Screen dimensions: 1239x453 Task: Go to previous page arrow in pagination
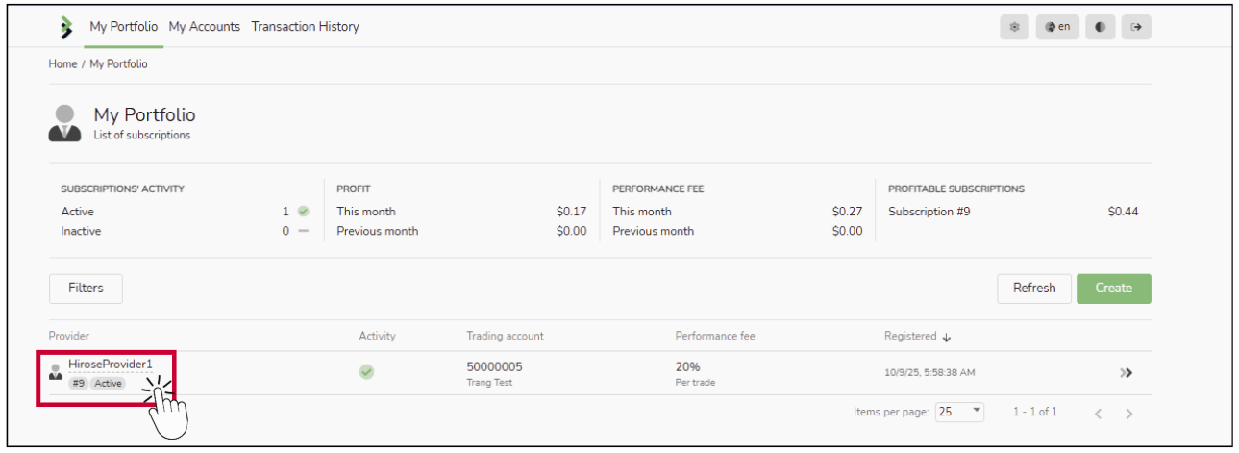click(1098, 414)
